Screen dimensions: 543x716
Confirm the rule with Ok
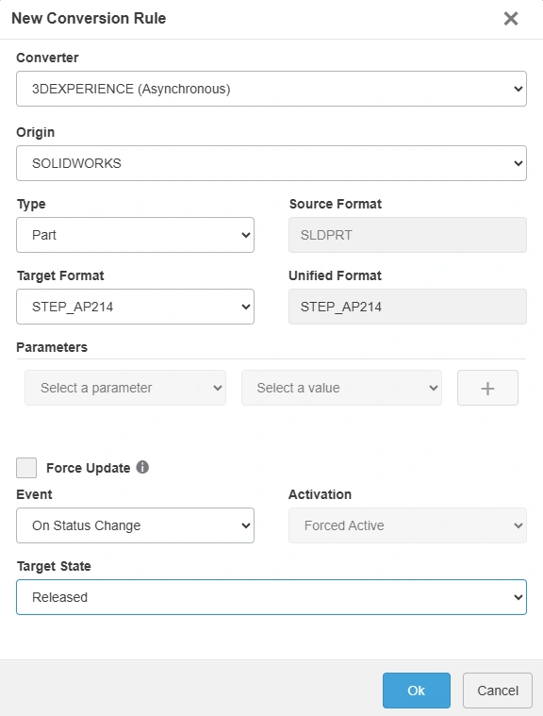pos(417,691)
